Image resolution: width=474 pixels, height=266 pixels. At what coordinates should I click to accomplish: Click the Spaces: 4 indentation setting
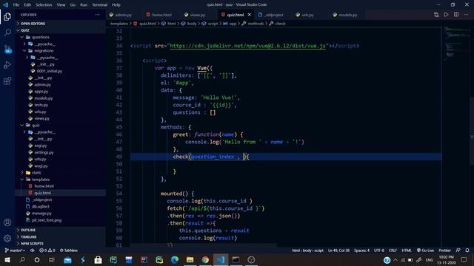point(361,250)
